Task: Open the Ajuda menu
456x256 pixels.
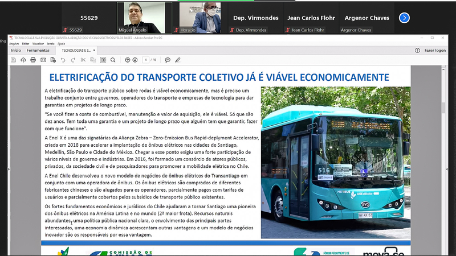Action: pyautogui.click(x=61, y=43)
